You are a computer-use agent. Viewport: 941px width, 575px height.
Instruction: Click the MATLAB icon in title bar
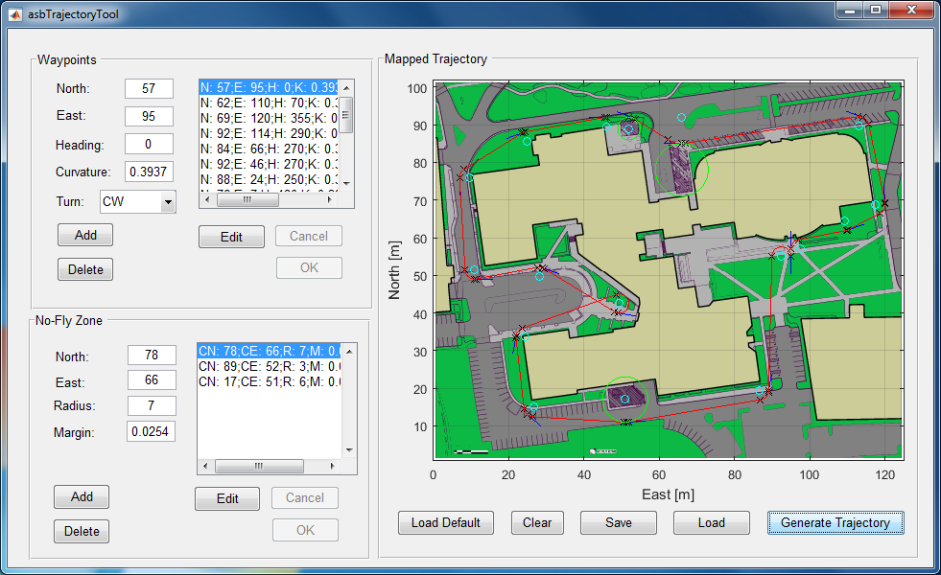pyautogui.click(x=14, y=14)
